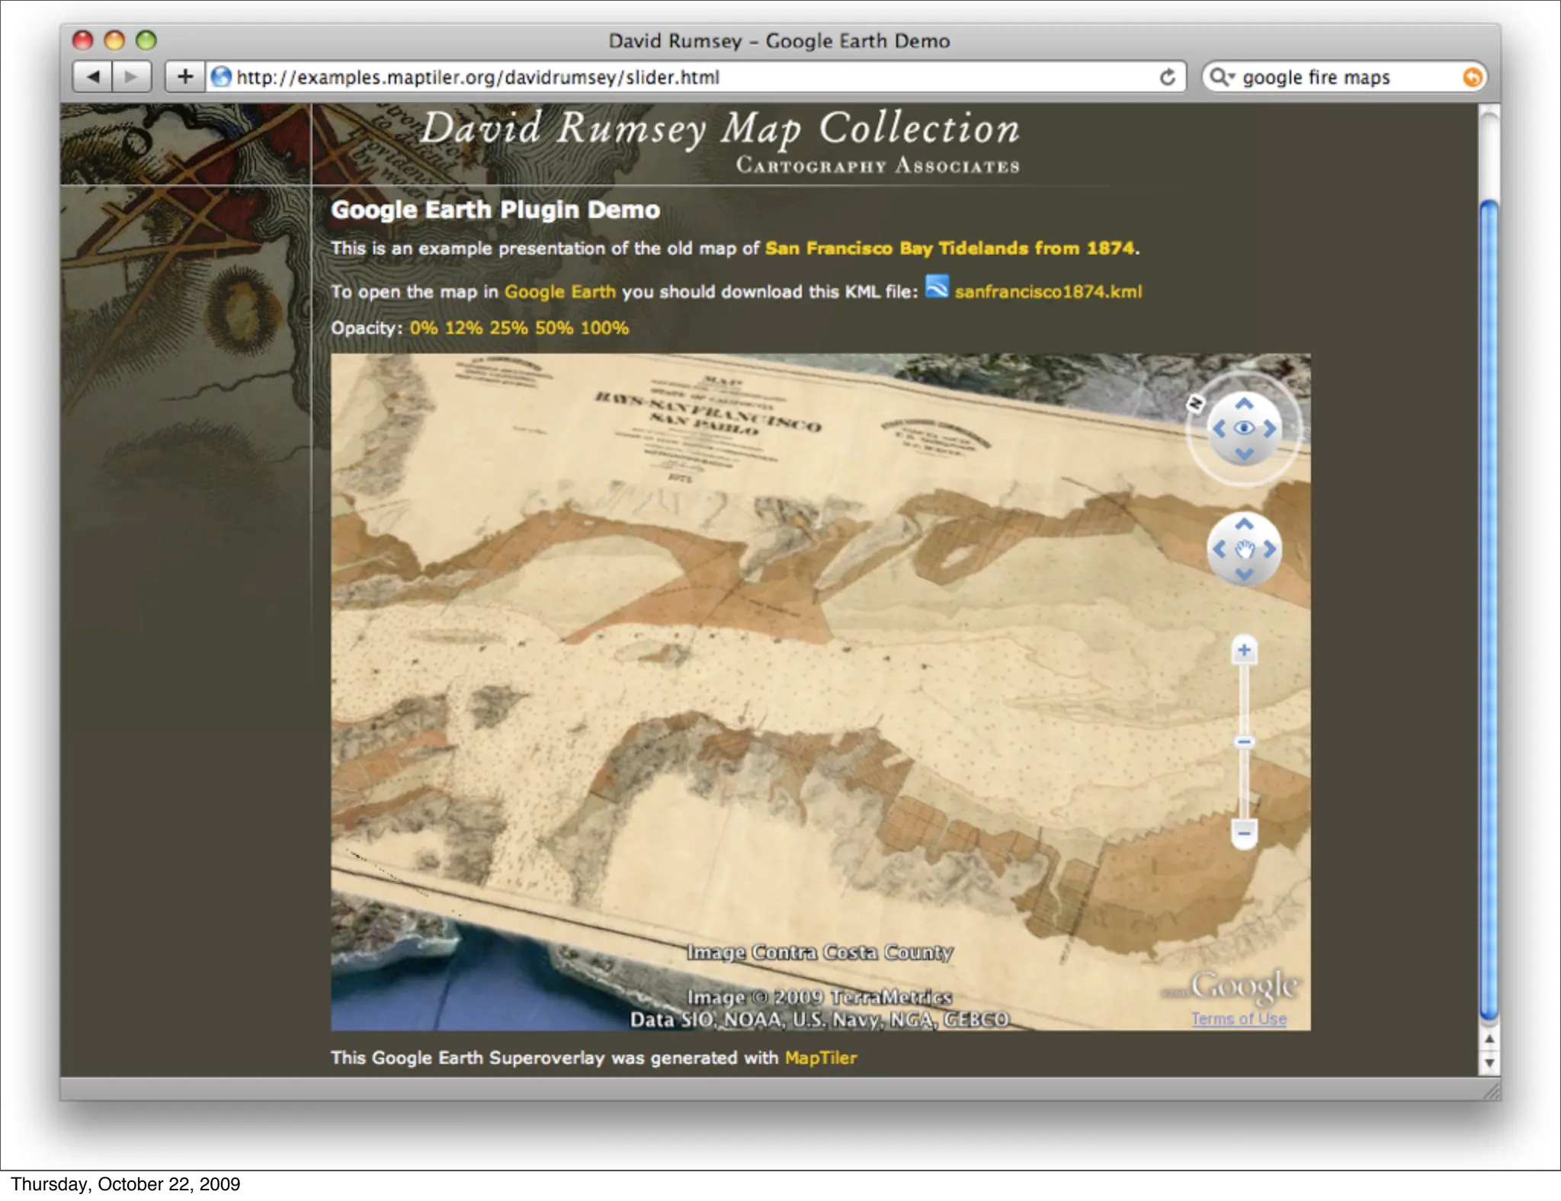Click the pan-down arrow on hand control

(1244, 575)
